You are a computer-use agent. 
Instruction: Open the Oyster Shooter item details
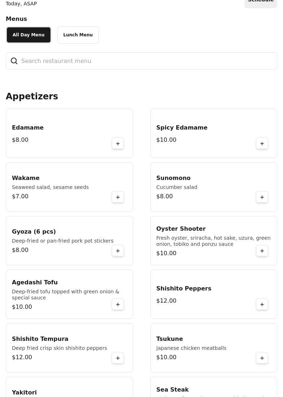click(x=181, y=229)
